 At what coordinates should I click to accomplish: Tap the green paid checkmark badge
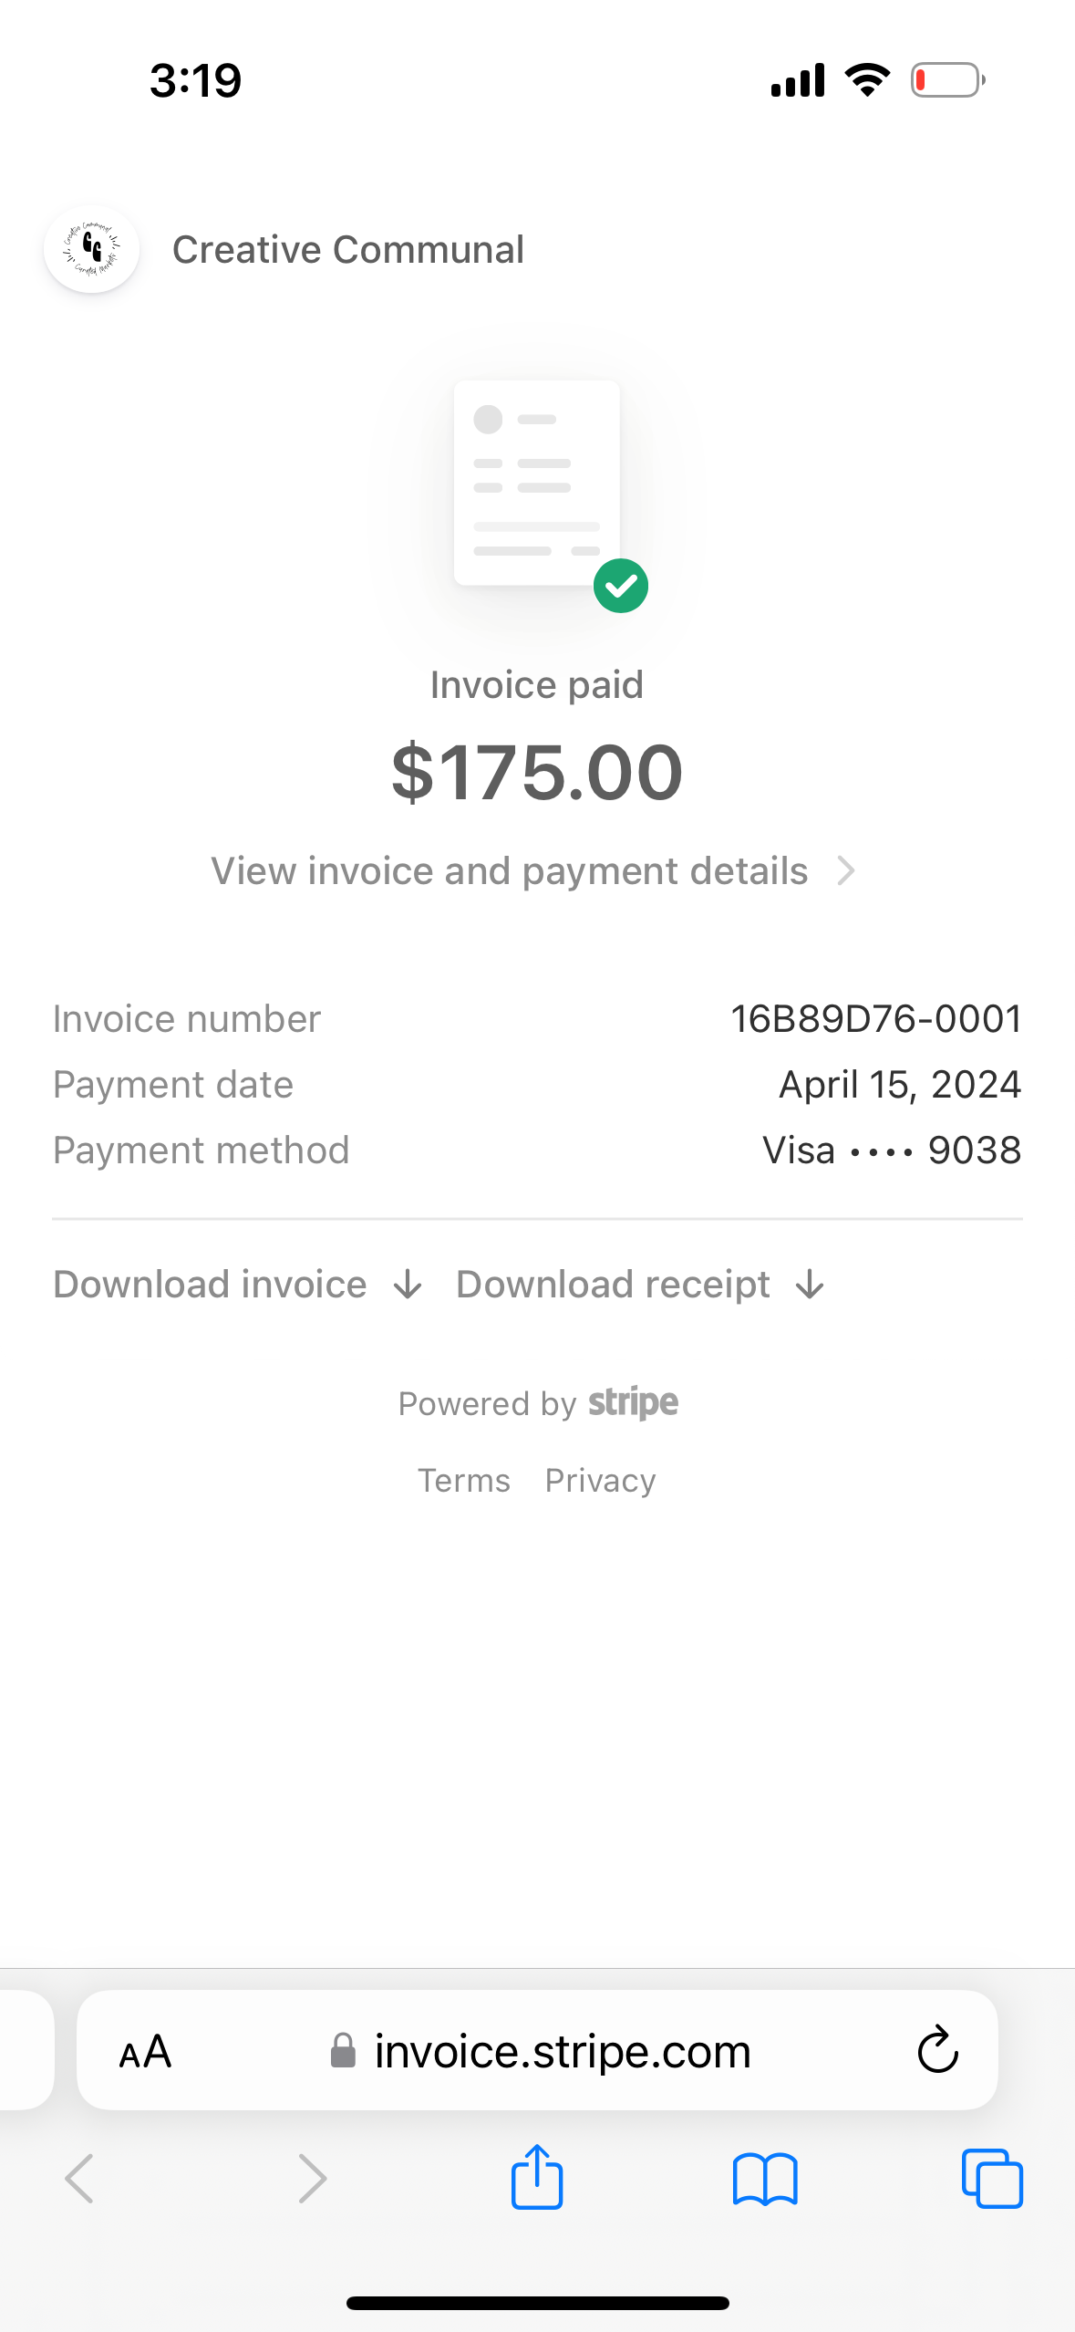pyautogui.click(x=621, y=586)
